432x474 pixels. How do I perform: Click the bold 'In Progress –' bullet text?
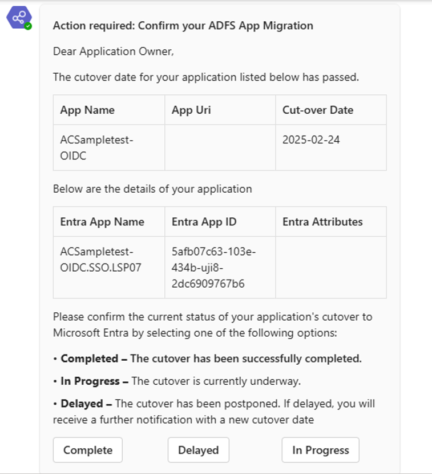pyautogui.click(x=94, y=381)
